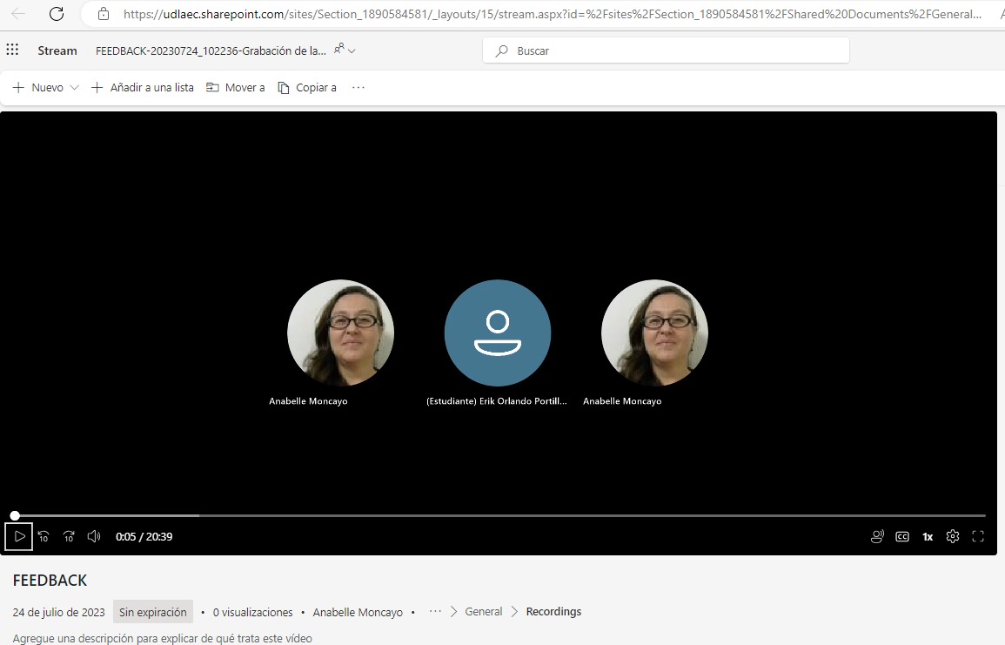Viewport: 1005px width, 645px height.
Task: Click Añadir a una lista
Action: click(x=143, y=88)
